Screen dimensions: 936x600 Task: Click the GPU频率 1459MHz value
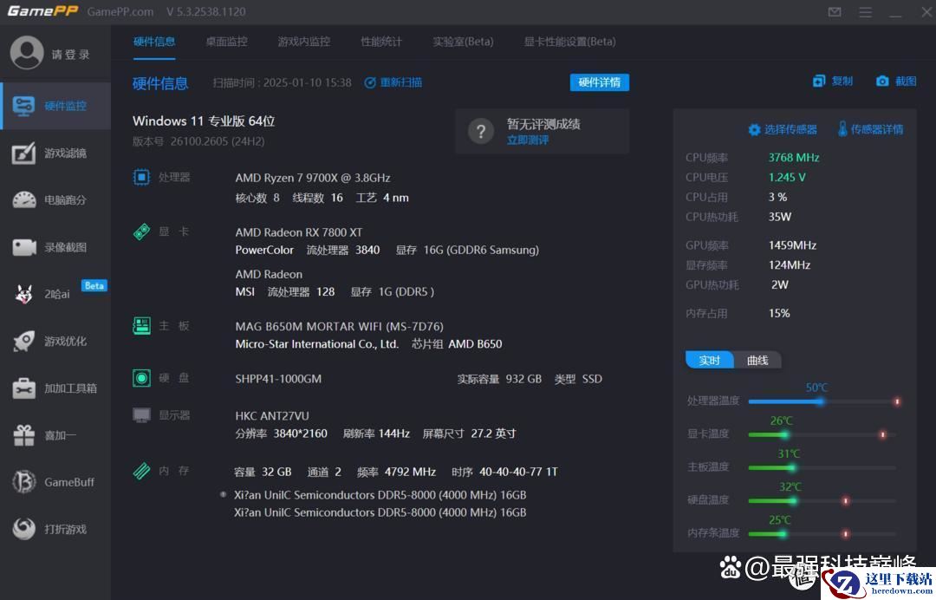792,245
